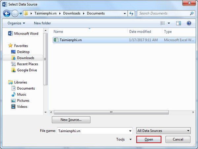Select Downloads in the address path

[x=72, y=13]
